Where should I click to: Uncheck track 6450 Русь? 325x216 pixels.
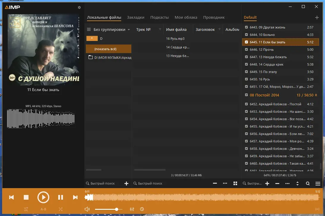point(247,79)
